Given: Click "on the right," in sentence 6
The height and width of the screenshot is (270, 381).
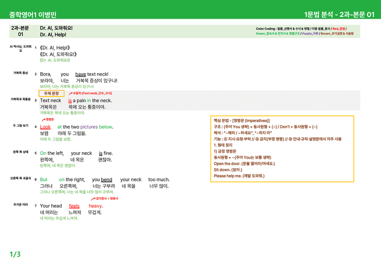Looking at the screenshot, I should [72, 180].
